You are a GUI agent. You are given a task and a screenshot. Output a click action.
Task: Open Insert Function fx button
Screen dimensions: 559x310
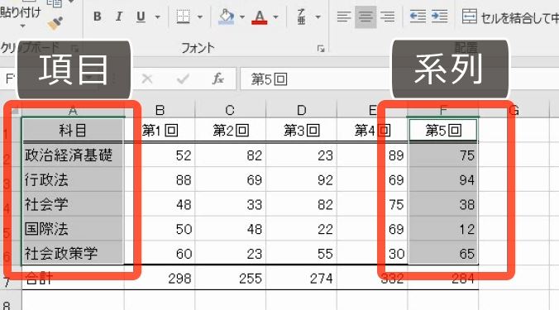tap(217, 79)
